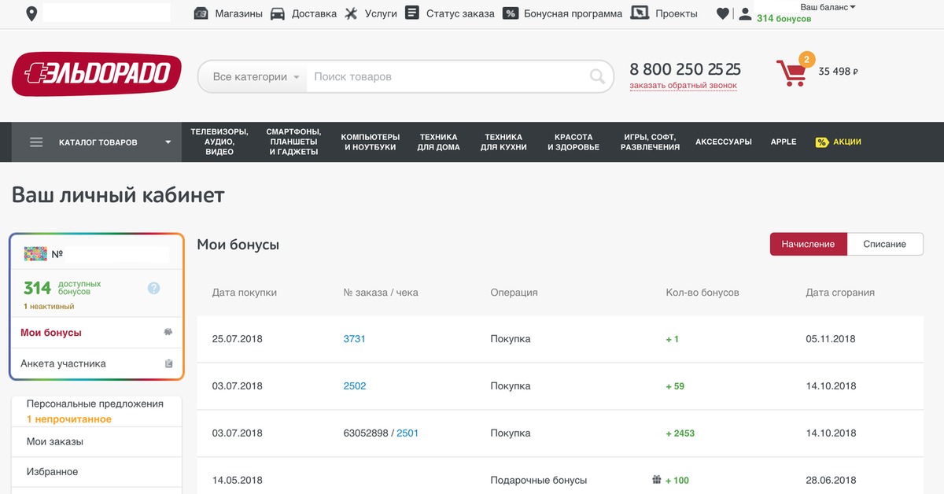Image resolution: width=944 pixels, height=494 pixels.
Task: Click the Доставка link
Action: [314, 13]
